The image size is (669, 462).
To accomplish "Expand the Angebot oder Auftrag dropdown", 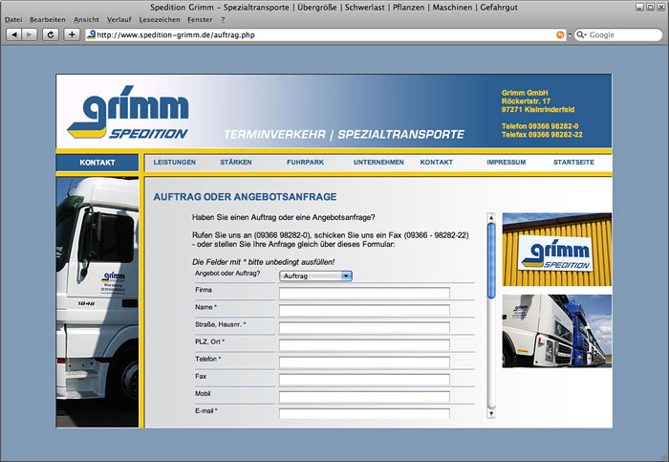I will (315, 275).
